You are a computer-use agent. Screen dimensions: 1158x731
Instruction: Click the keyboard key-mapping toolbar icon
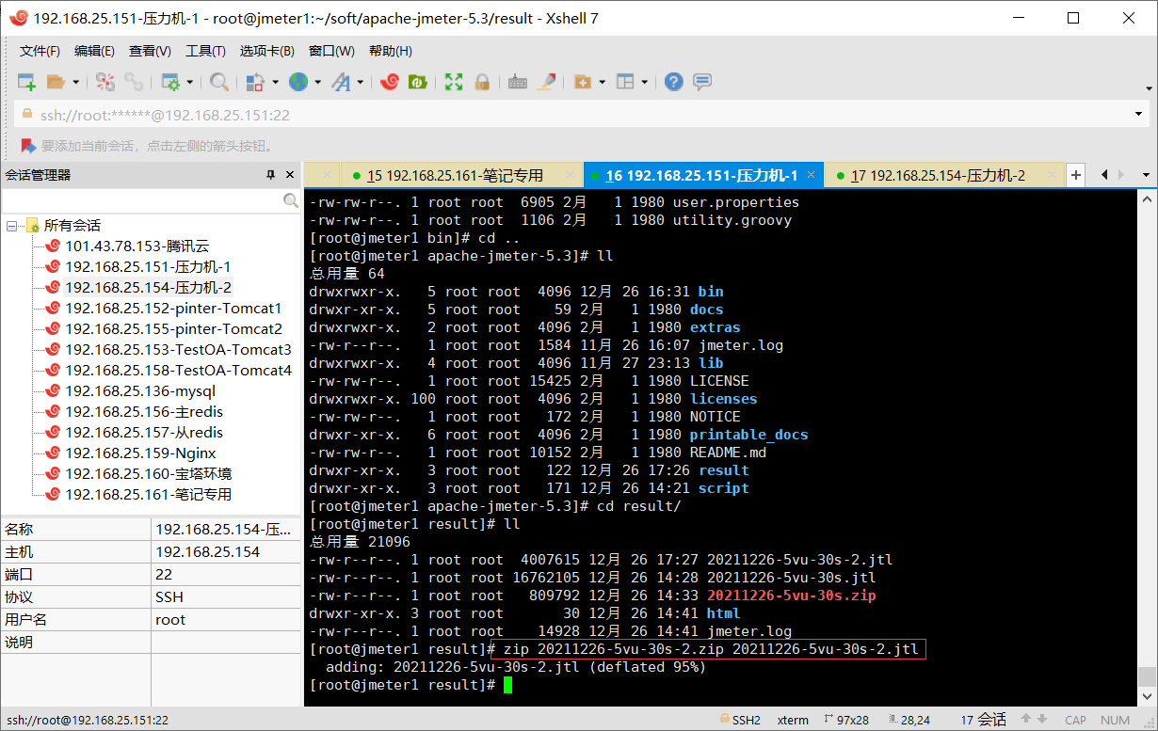pyautogui.click(x=517, y=83)
